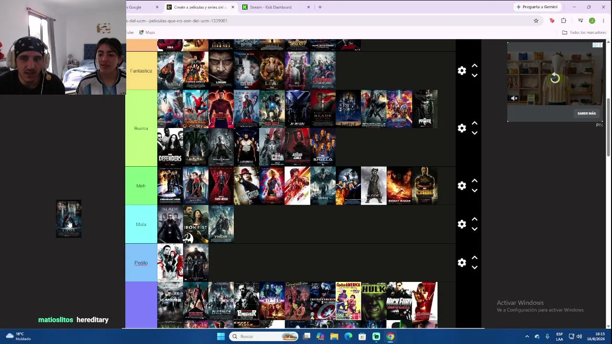Viewport: 612px width, 344px height.
Task: Move Fantastica tier up with arrow
Action: coord(474,66)
